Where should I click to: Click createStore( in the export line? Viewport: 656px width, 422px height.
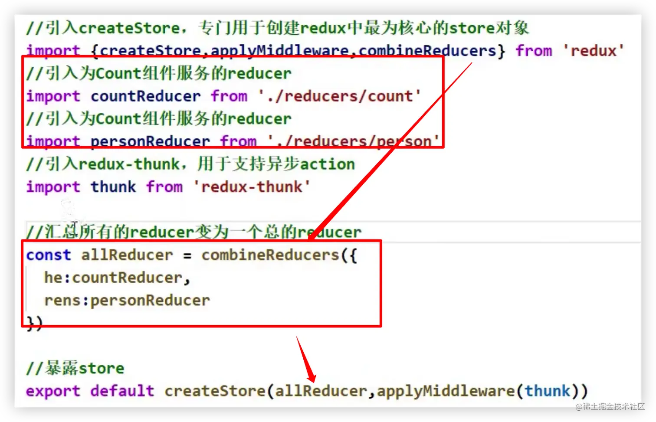click(219, 391)
